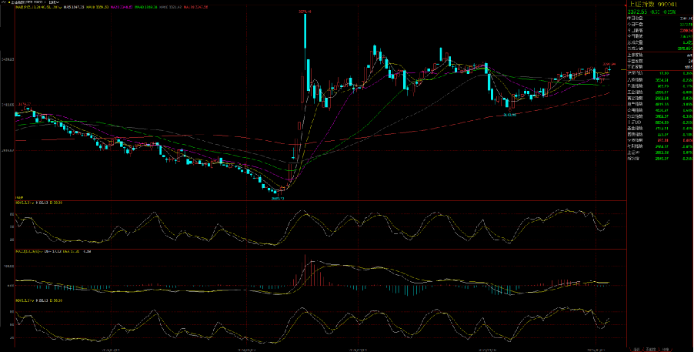
Task: Click the red MA250 legend label
Action: click(x=195, y=8)
